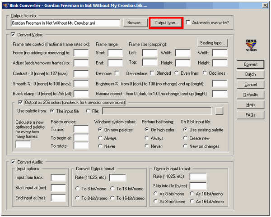The image size is (271, 217).
Task: Browse for the output file
Action: pyautogui.click(x=135, y=23)
